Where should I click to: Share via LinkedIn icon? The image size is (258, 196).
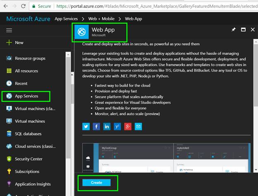pos(107,127)
